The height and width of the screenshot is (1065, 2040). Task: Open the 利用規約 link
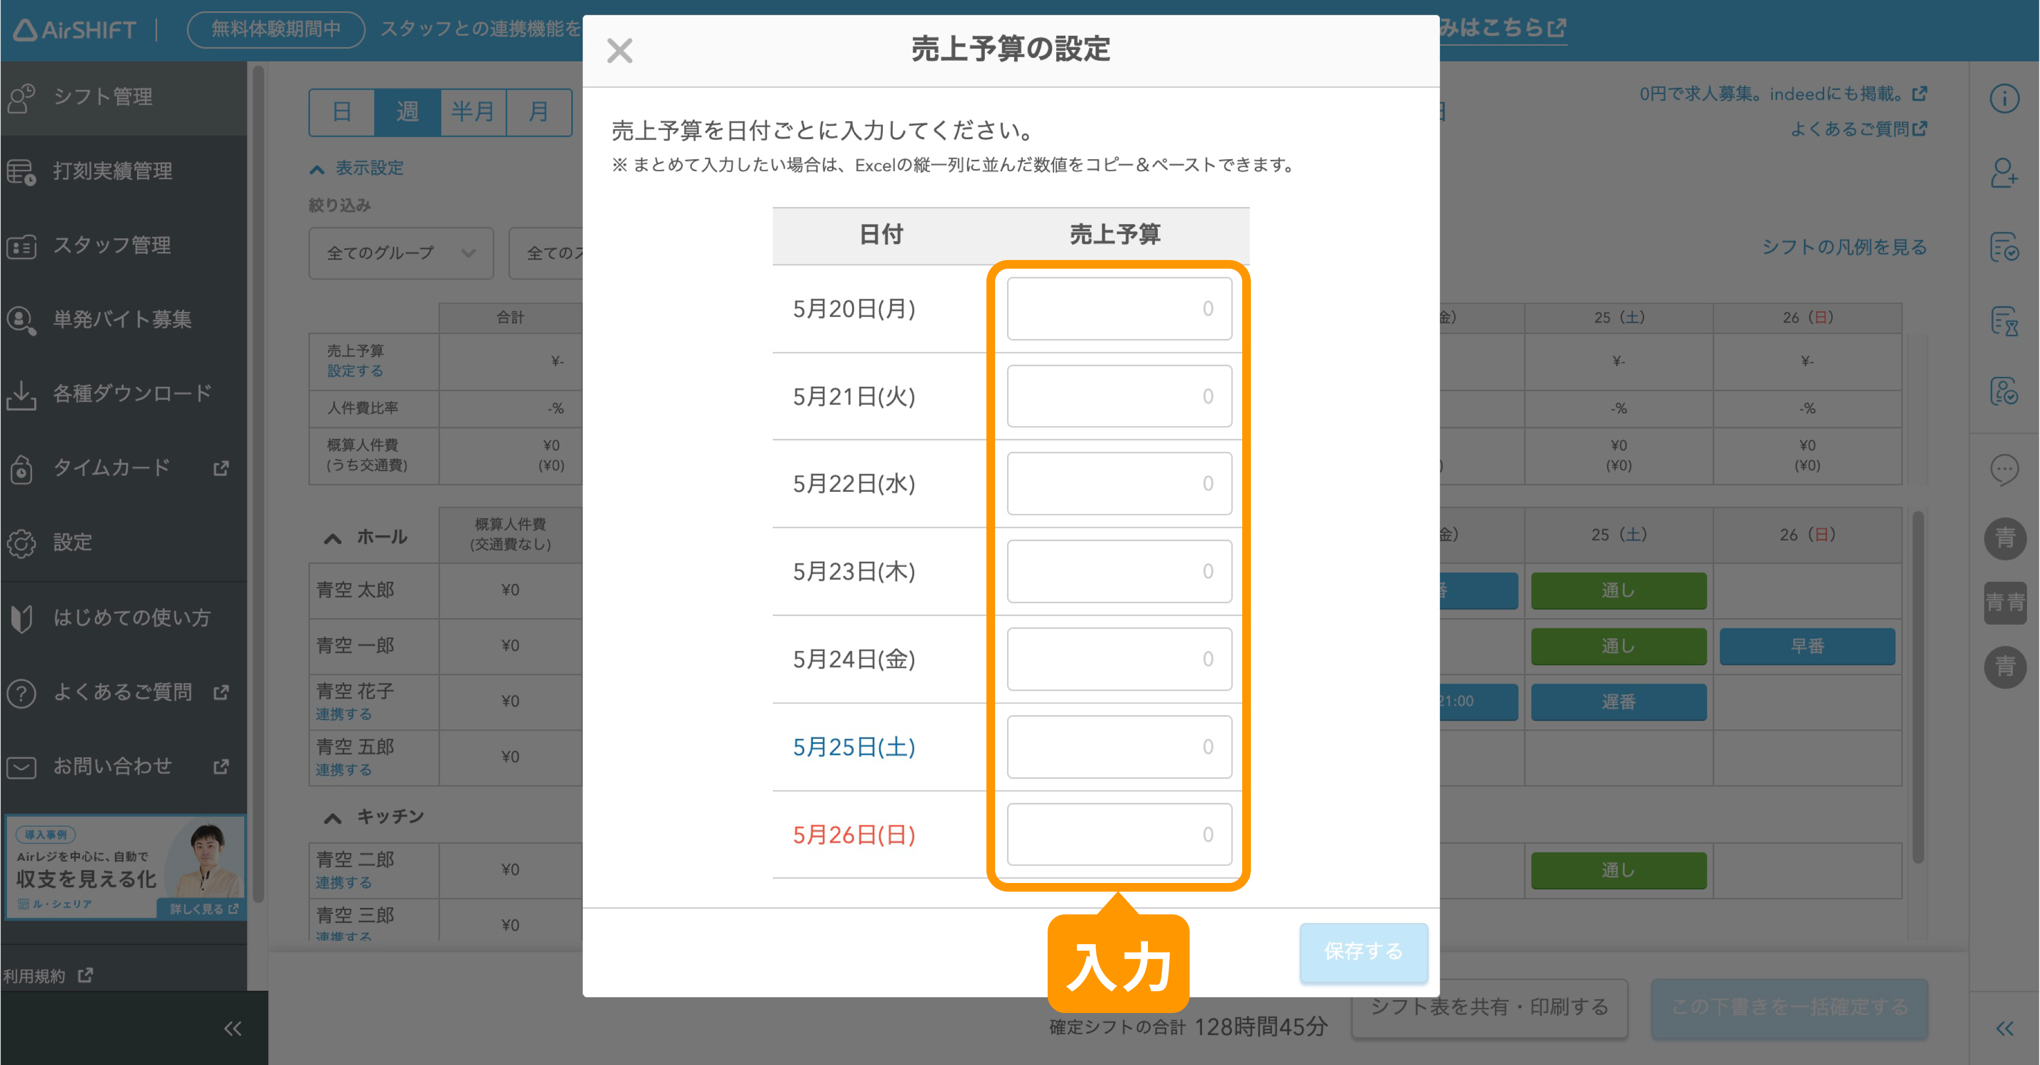coord(48,976)
